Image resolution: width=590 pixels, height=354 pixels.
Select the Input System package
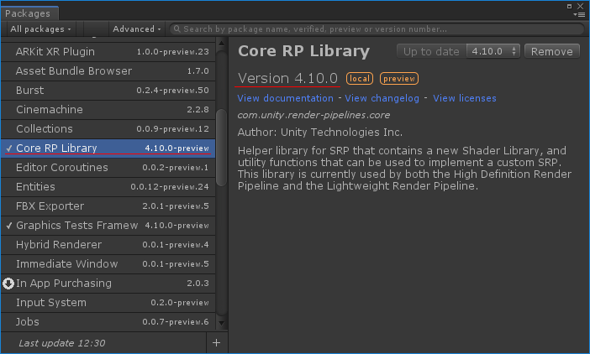pyautogui.click(x=108, y=303)
